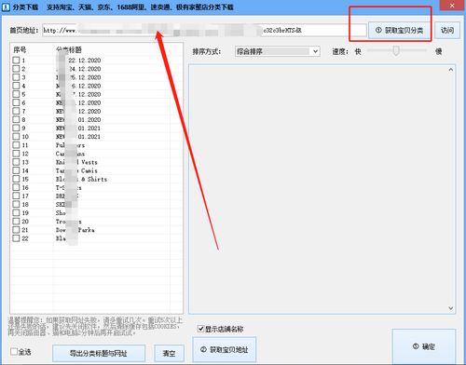Click the 获取宝贝地址 button
Viewport: 466px width, 365px height.
click(x=225, y=349)
